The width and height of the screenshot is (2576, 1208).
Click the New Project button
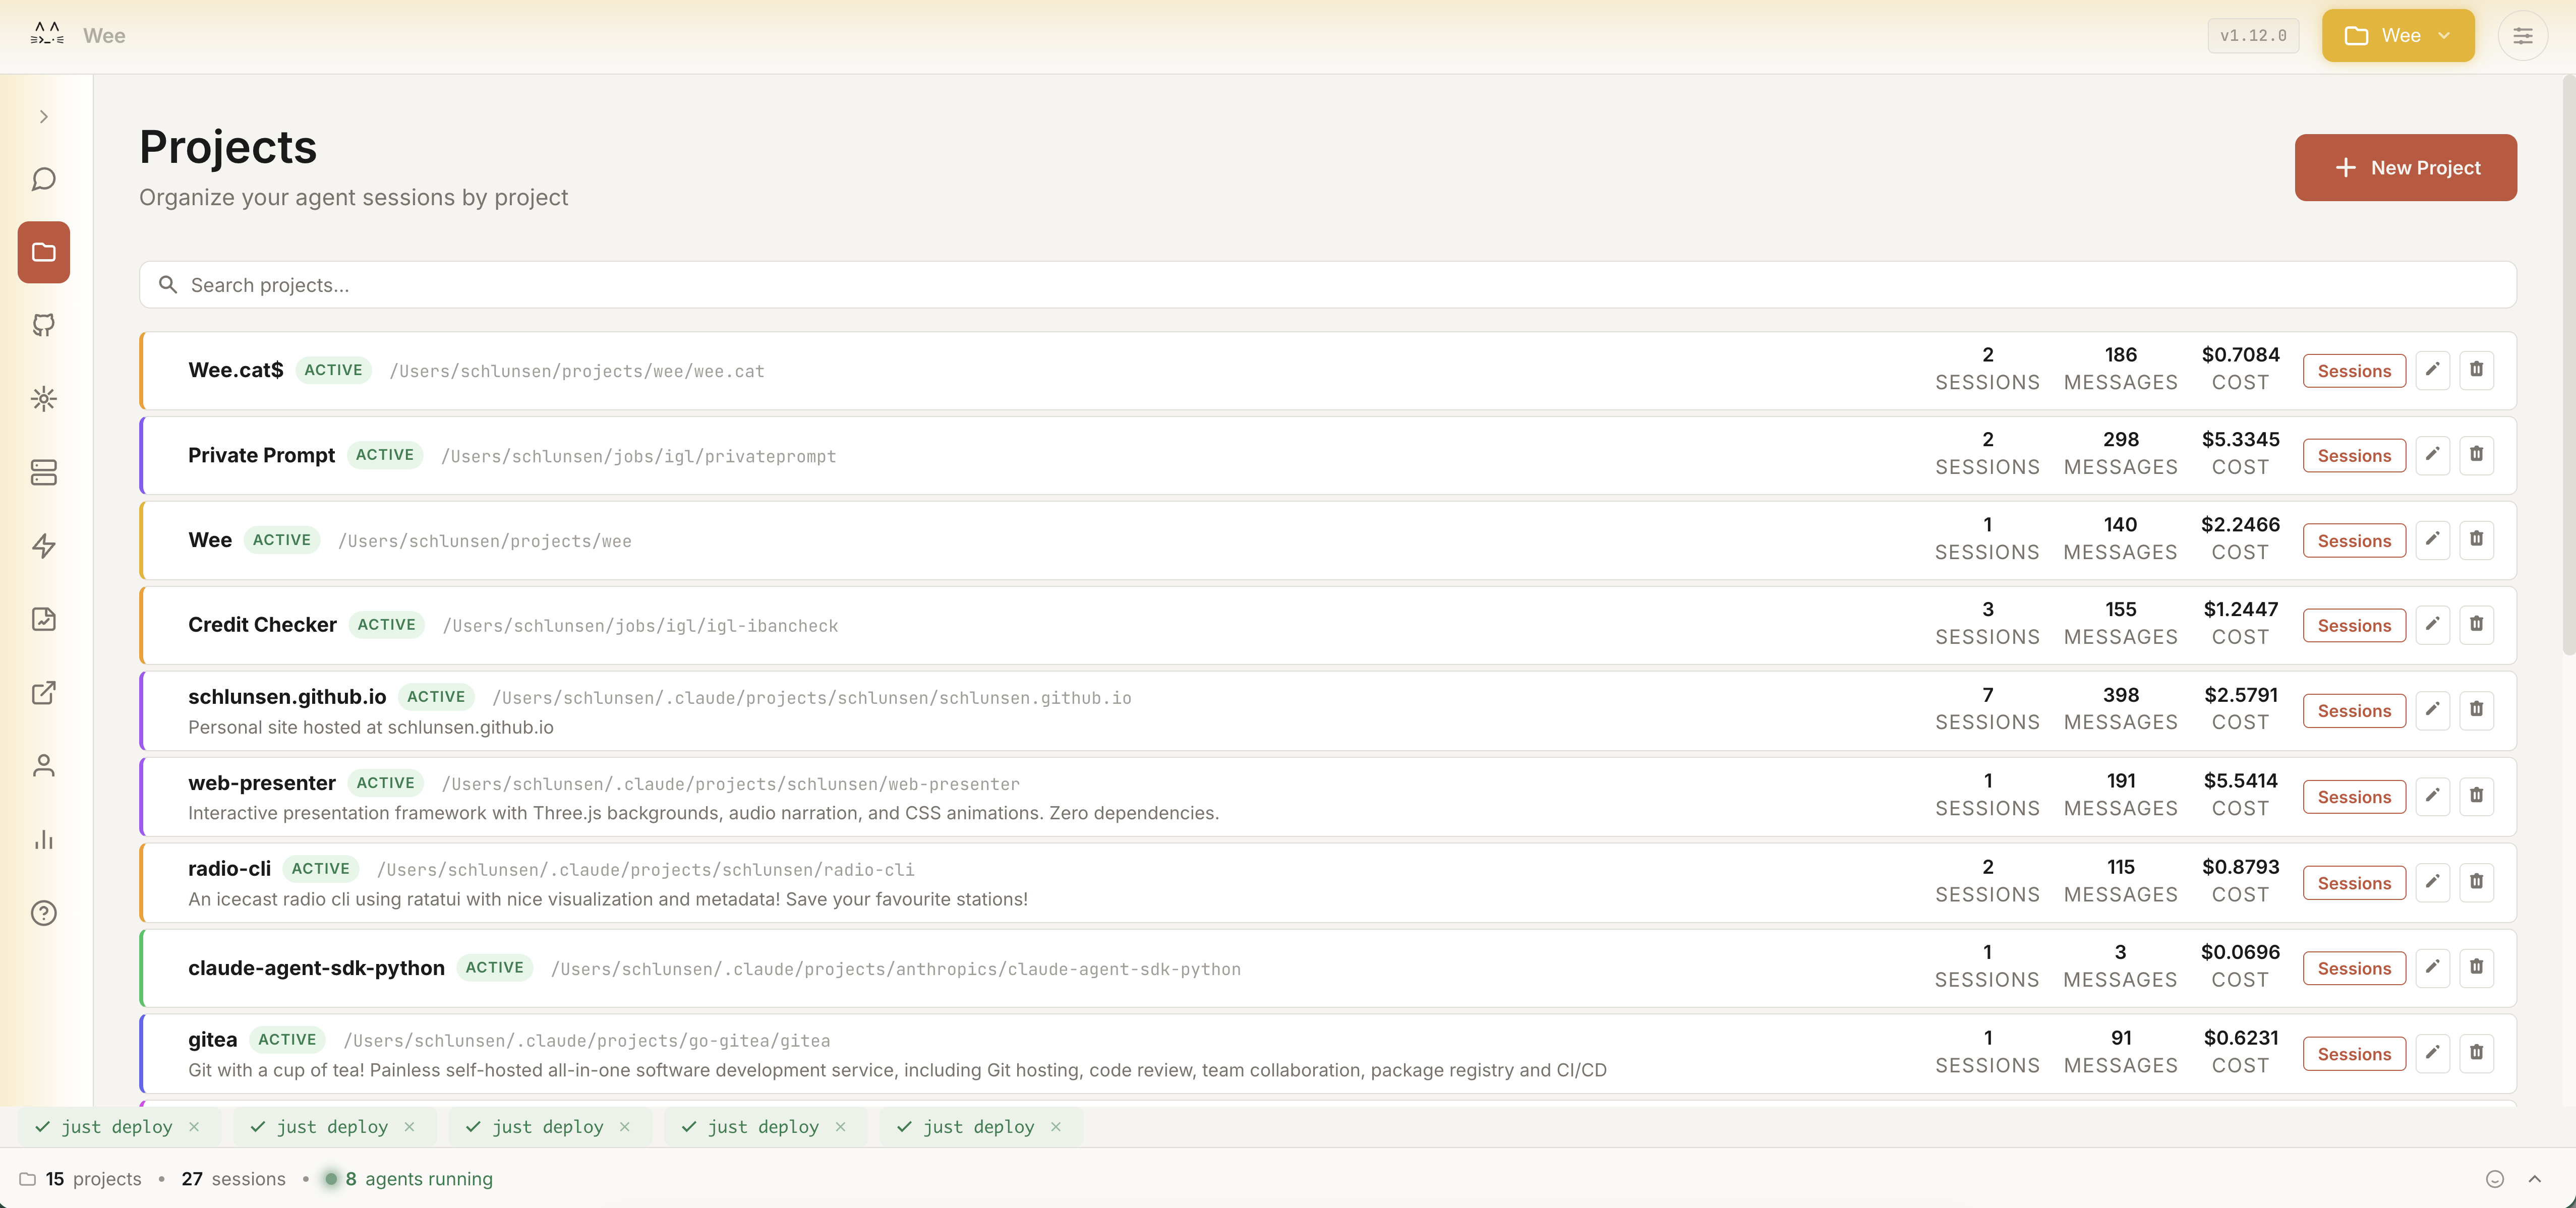tap(2405, 168)
